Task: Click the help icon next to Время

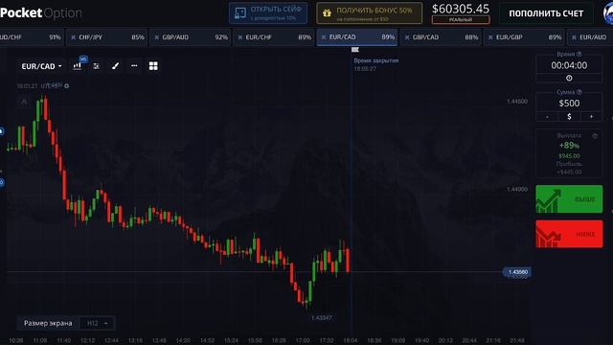Action: [x=579, y=54]
